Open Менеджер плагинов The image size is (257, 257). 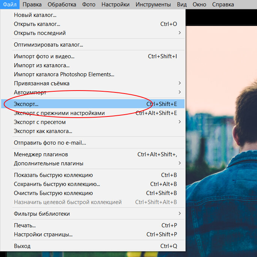coord(93,154)
